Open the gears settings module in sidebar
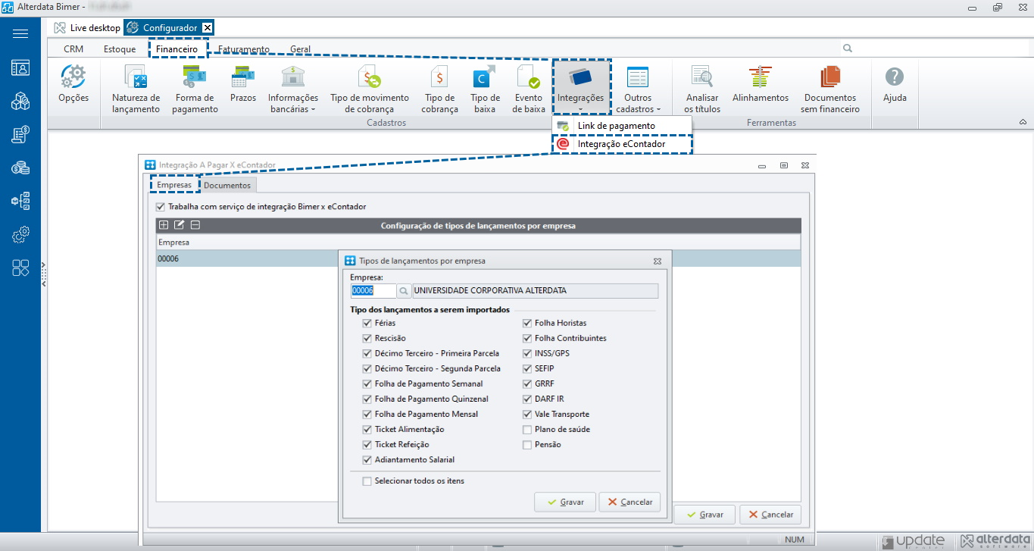1034x551 pixels. point(20,235)
